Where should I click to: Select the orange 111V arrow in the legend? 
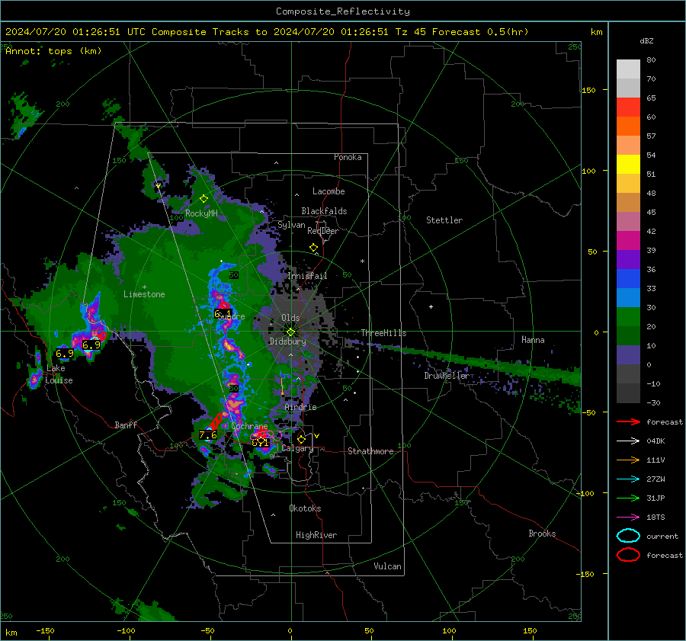click(628, 460)
